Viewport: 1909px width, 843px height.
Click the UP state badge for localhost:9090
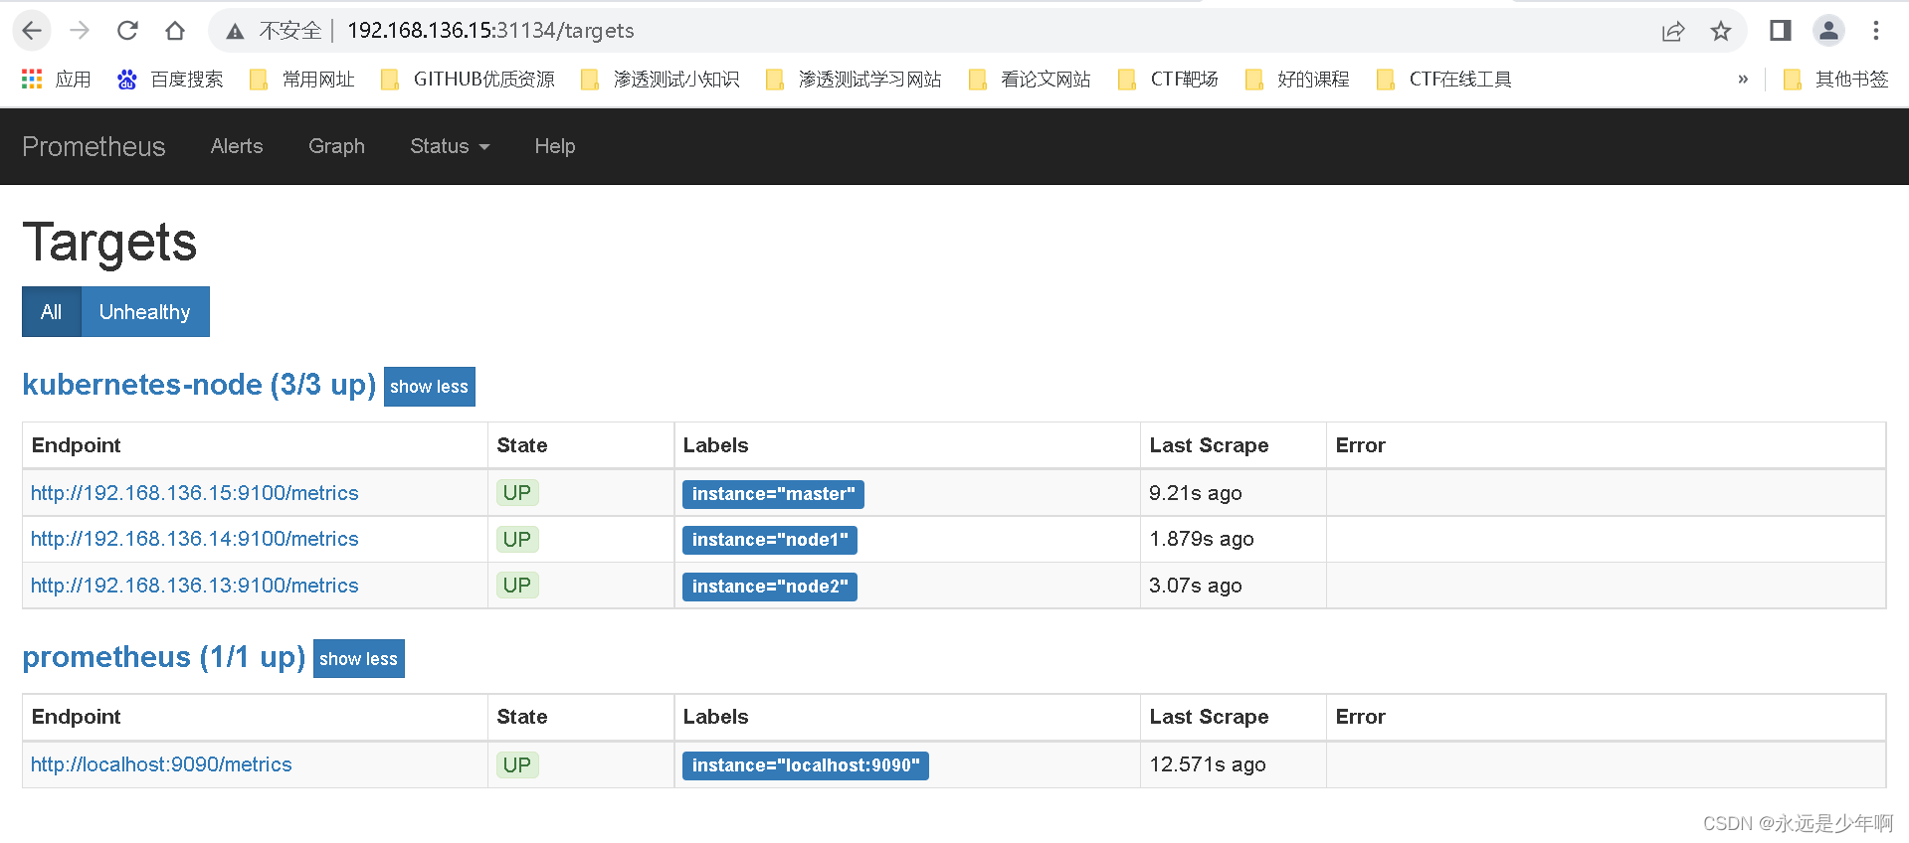click(517, 764)
